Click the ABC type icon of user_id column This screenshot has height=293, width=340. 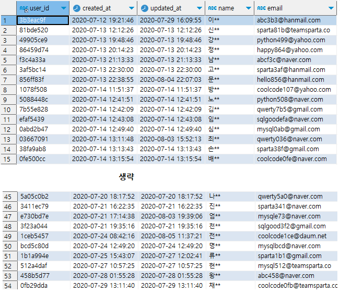pyautogui.click(x=24, y=8)
